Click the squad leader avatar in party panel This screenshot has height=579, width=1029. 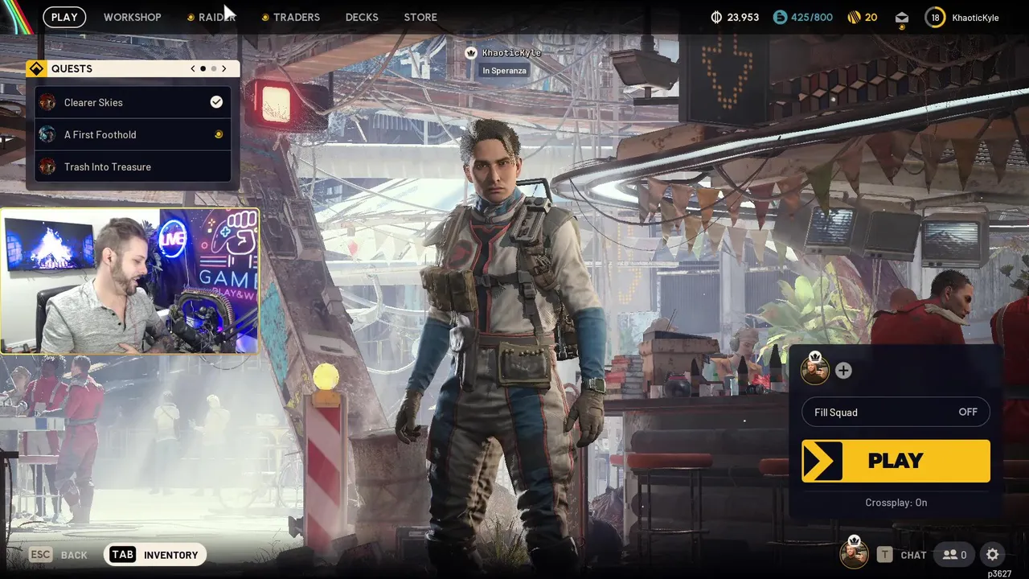point(815,369)
